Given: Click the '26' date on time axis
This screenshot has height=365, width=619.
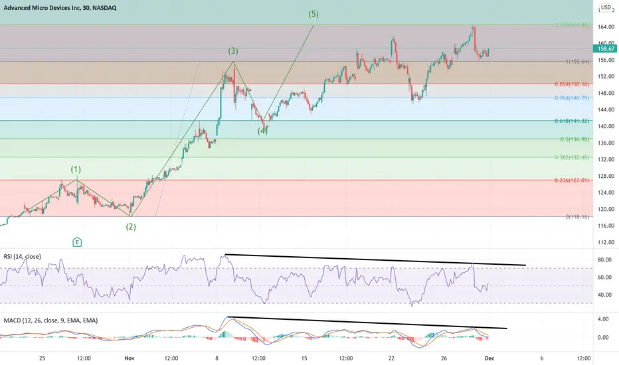Looking at the screenshot, I should pos(444,358).
